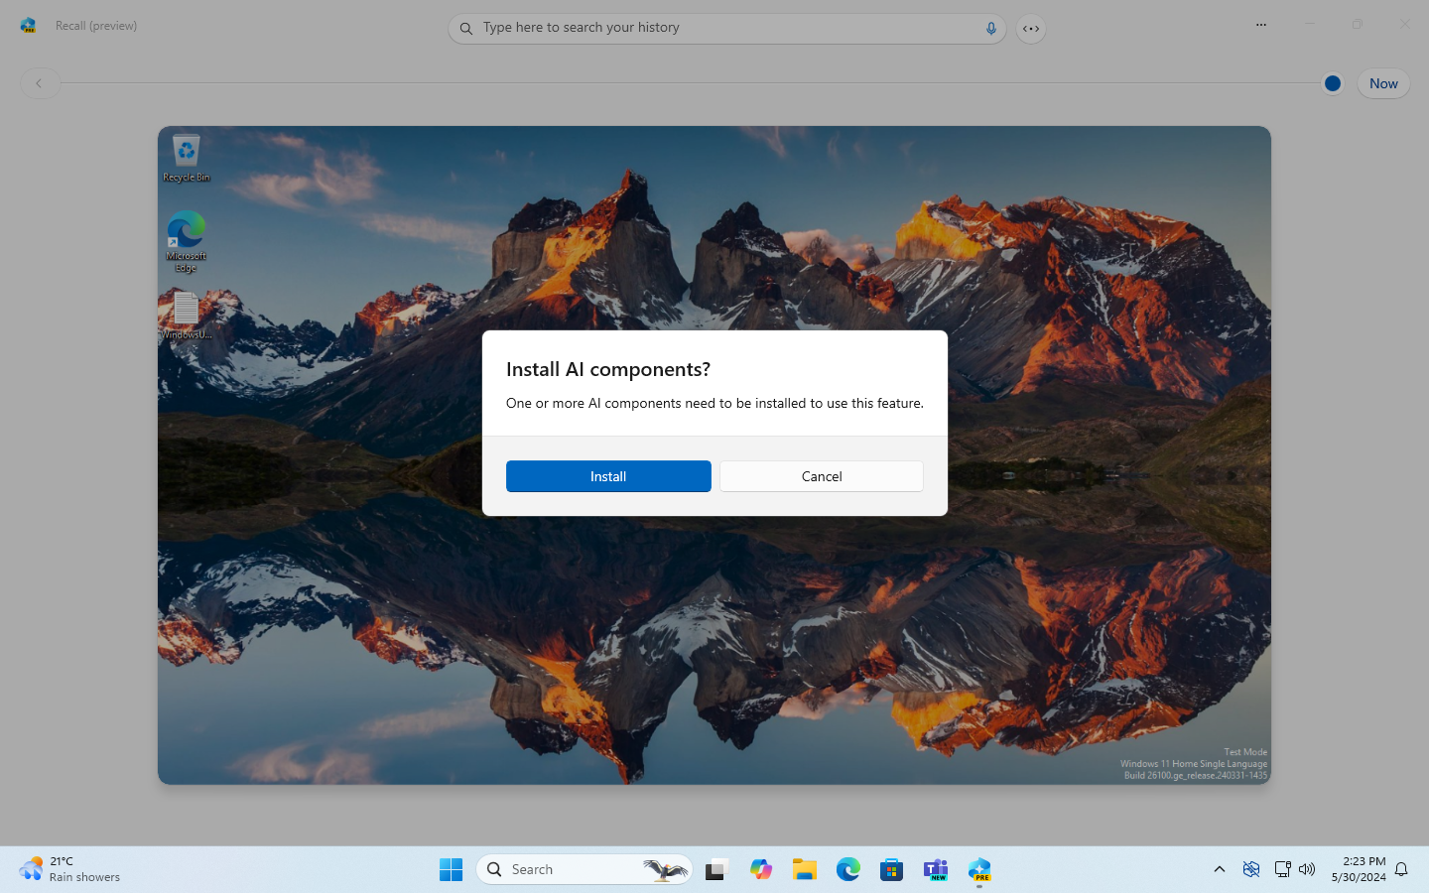Launch Copilot from the taskbar
This screenshot has width=1429, height=893.
pos(761,869)
